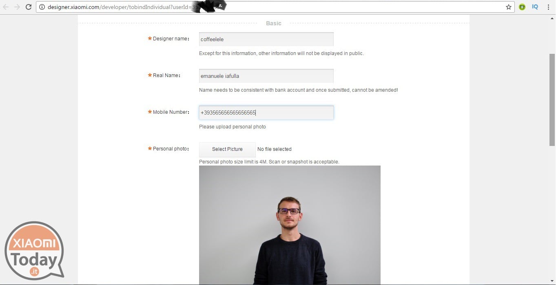Go back using the browser back arrow
The height and width of the screenshot is (285, 556).
click(6, 7)
